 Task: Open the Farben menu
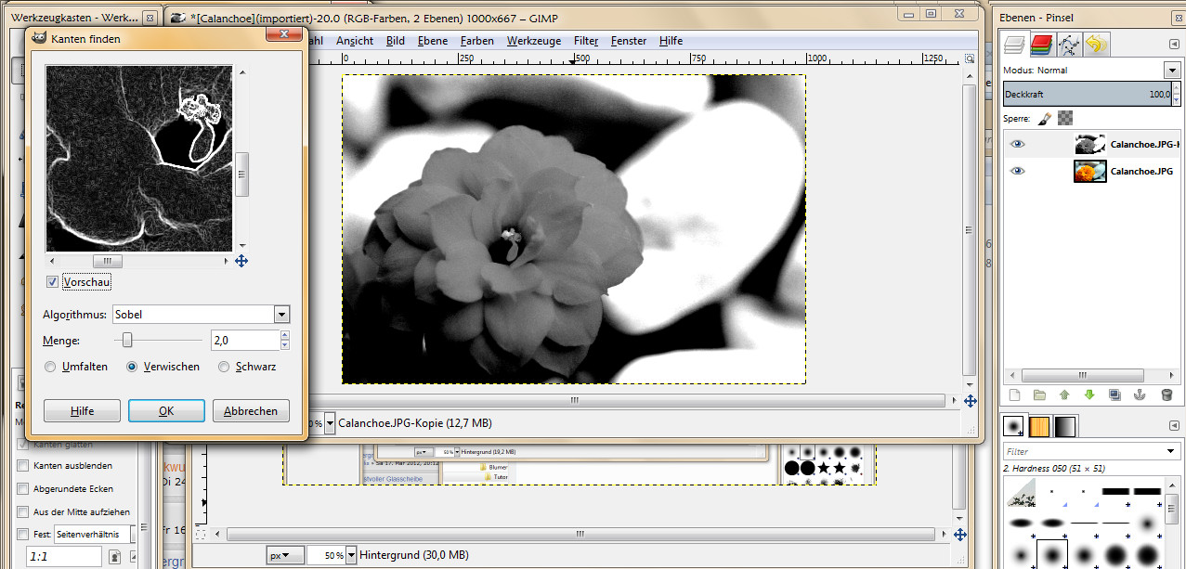point(477,41)
